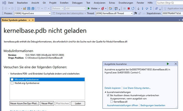Image resolution: width=183 pixels, height=111 pixels.
Task: Click Ausnahmeeinstellungen öffnen link
Action: point(122,105)
